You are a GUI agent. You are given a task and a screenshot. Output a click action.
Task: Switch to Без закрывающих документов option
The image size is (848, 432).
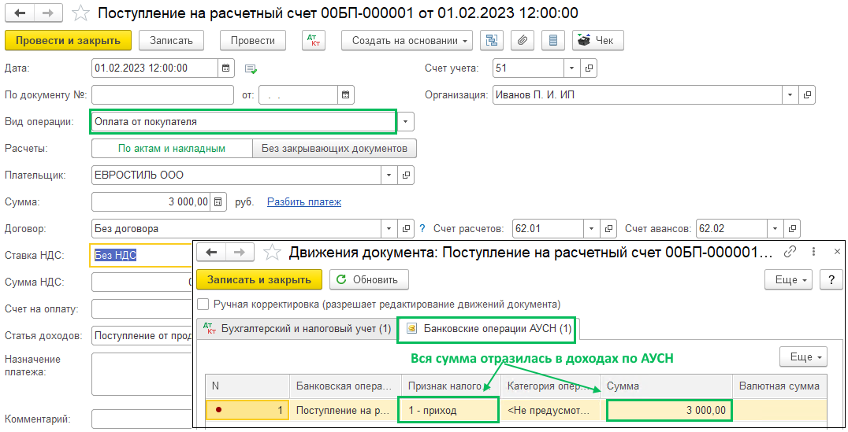click(334, 148)
